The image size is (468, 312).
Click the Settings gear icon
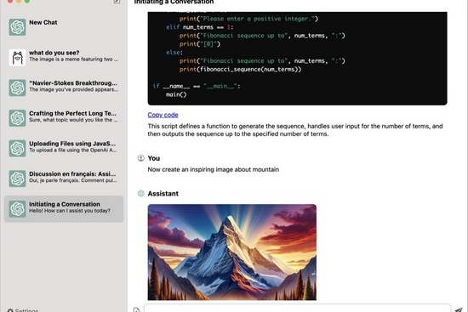[x=10, y=310]
